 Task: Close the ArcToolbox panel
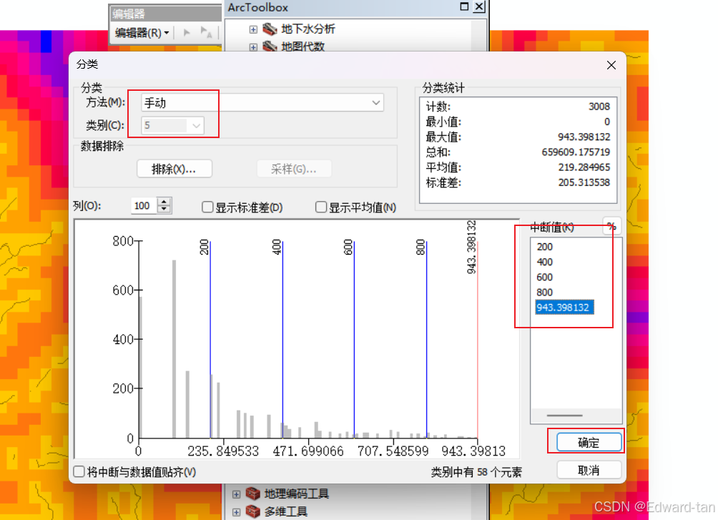[x=479, y=6]
